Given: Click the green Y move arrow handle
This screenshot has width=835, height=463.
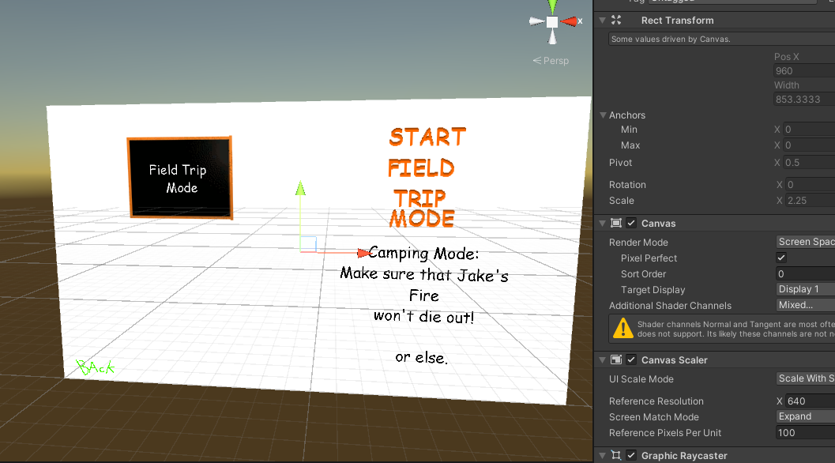Looking at the screenshot, I should (300, 188).
